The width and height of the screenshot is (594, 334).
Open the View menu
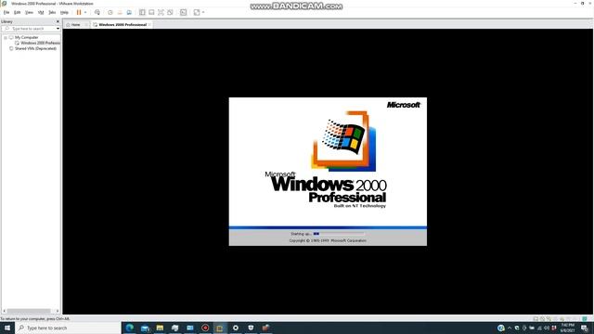29,12
